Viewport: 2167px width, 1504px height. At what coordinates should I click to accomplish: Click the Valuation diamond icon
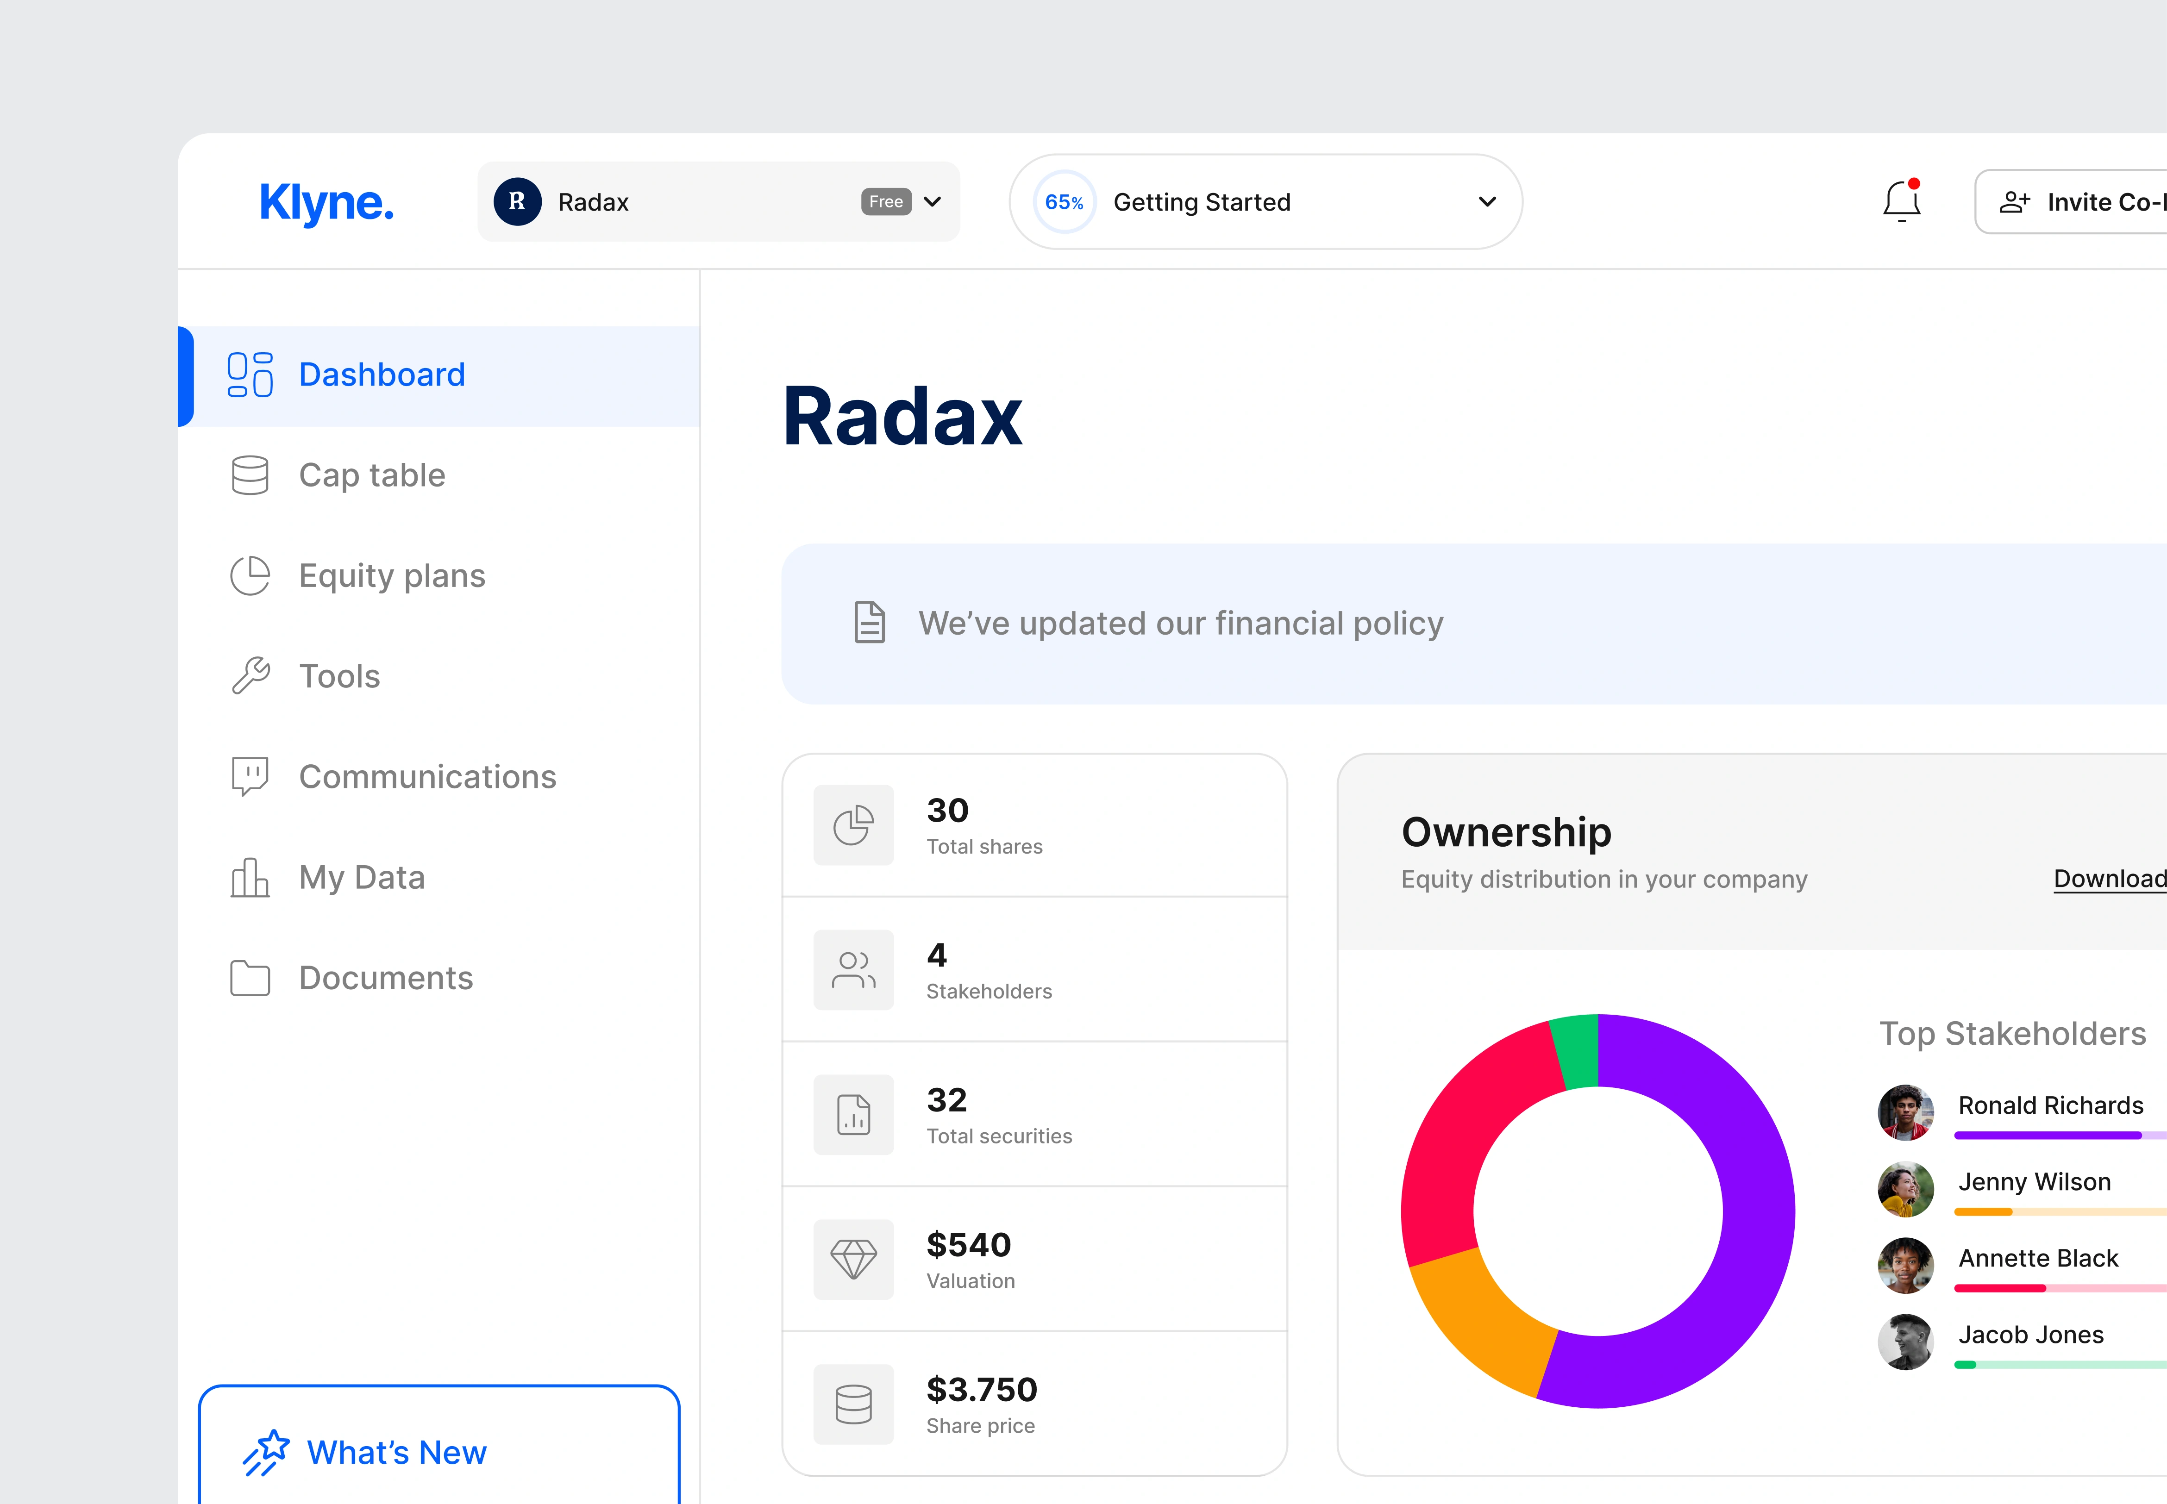tap(853, 1260)
